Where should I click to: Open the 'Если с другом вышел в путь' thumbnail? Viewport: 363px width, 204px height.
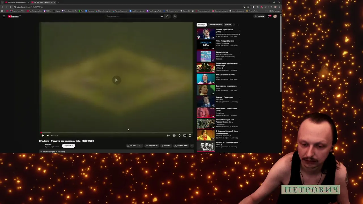tap(206, 90)
